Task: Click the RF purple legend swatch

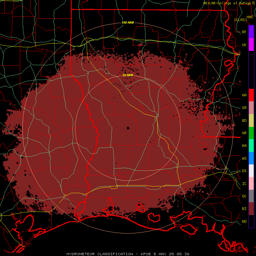Action: point(251,32)
